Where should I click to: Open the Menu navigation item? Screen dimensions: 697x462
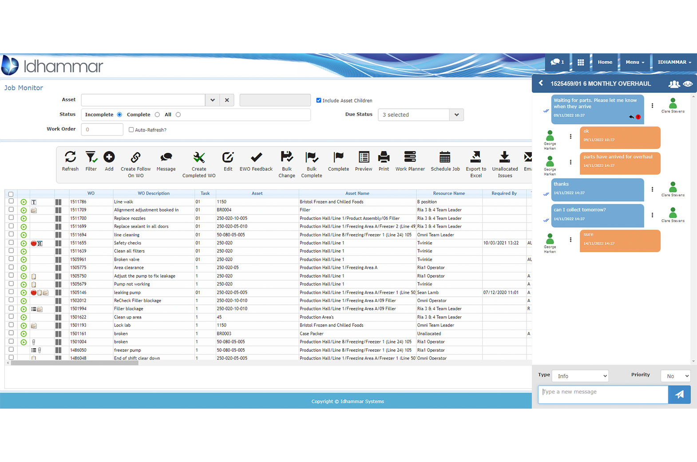coord(635,62)
